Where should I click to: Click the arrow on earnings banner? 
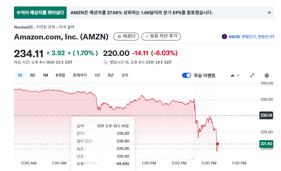pyautogui.click(x=269, y=13)
